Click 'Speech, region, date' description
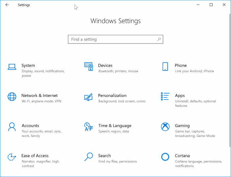231x177 pixels. 114,132
